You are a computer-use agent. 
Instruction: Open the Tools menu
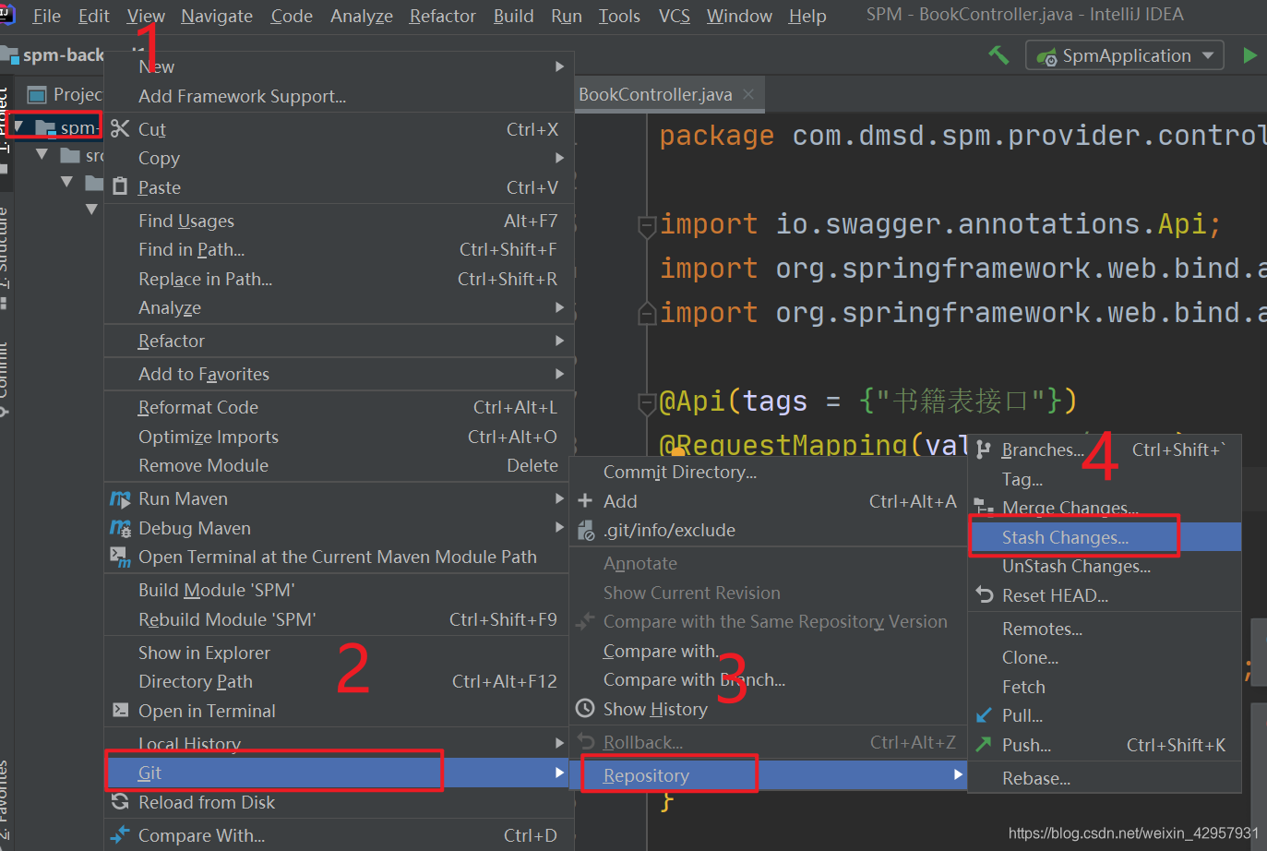click(619, 16)
